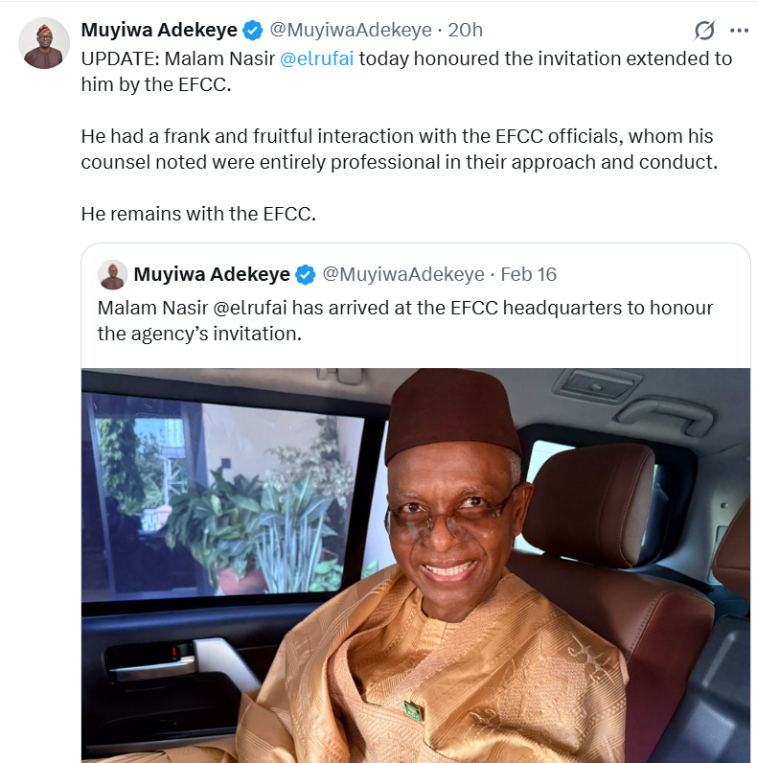Click the @MuyiwaAdekeye handle in quoted tweet

point(402,275)
